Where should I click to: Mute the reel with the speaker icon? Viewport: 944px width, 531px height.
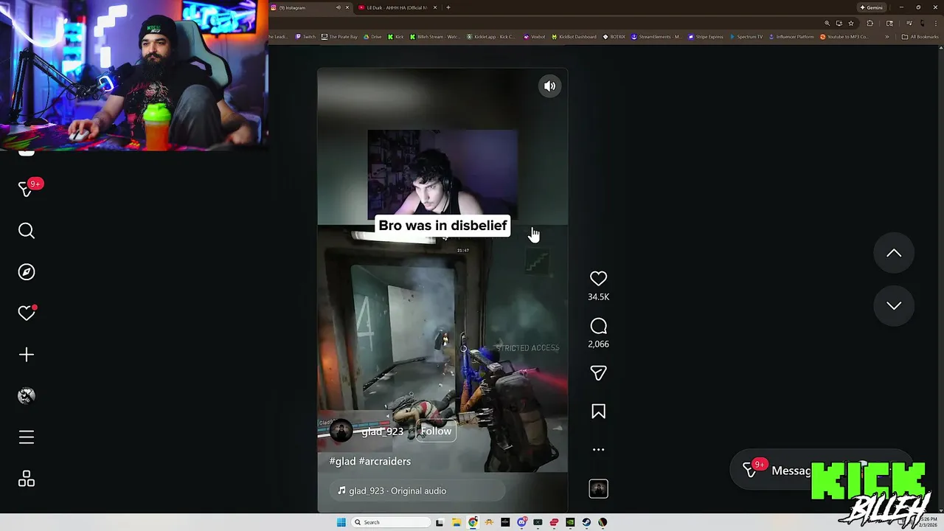pyautogui.click(x=549, y=86)
